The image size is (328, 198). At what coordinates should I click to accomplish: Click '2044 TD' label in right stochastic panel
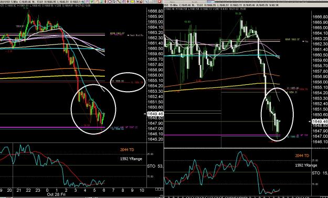coord(302,156)
